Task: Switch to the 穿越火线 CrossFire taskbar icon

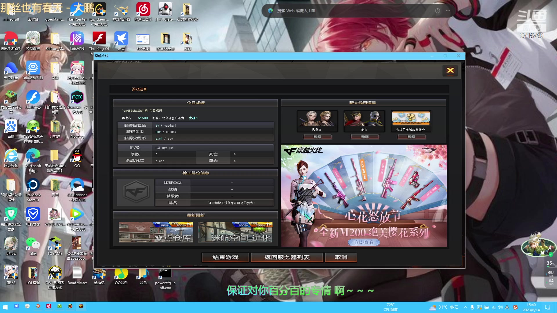Action: coord(81,306)
